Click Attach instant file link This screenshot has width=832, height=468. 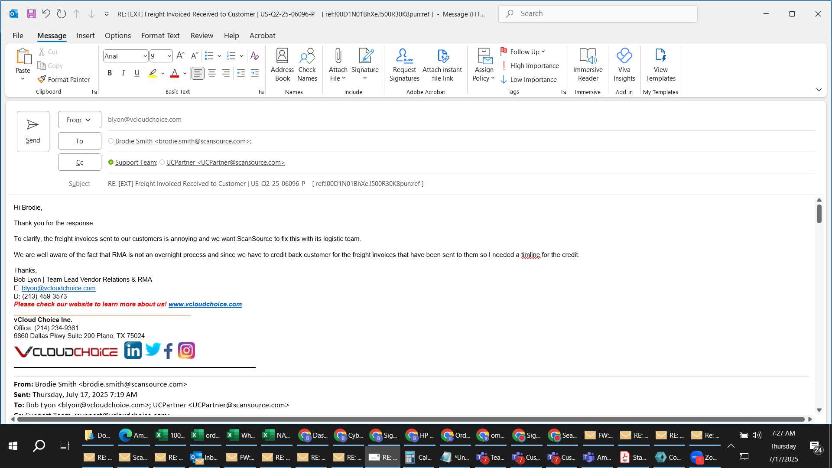[442, 65]
